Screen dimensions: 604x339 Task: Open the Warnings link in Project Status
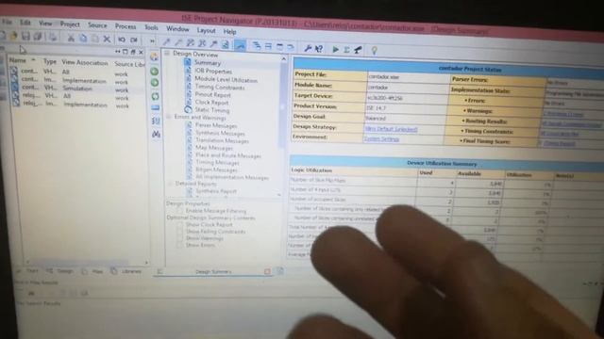[562, 114]
